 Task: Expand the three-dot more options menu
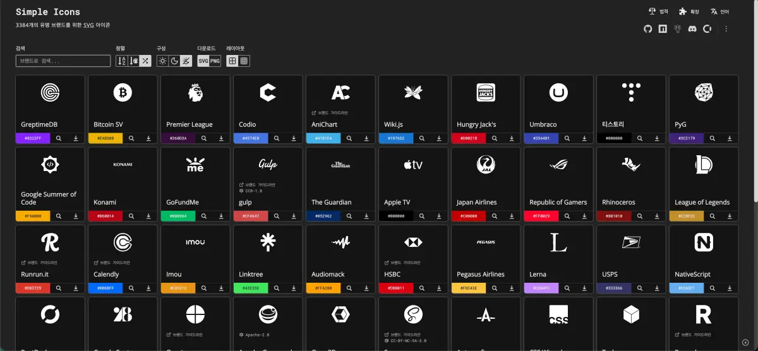[x=726, y=29]
